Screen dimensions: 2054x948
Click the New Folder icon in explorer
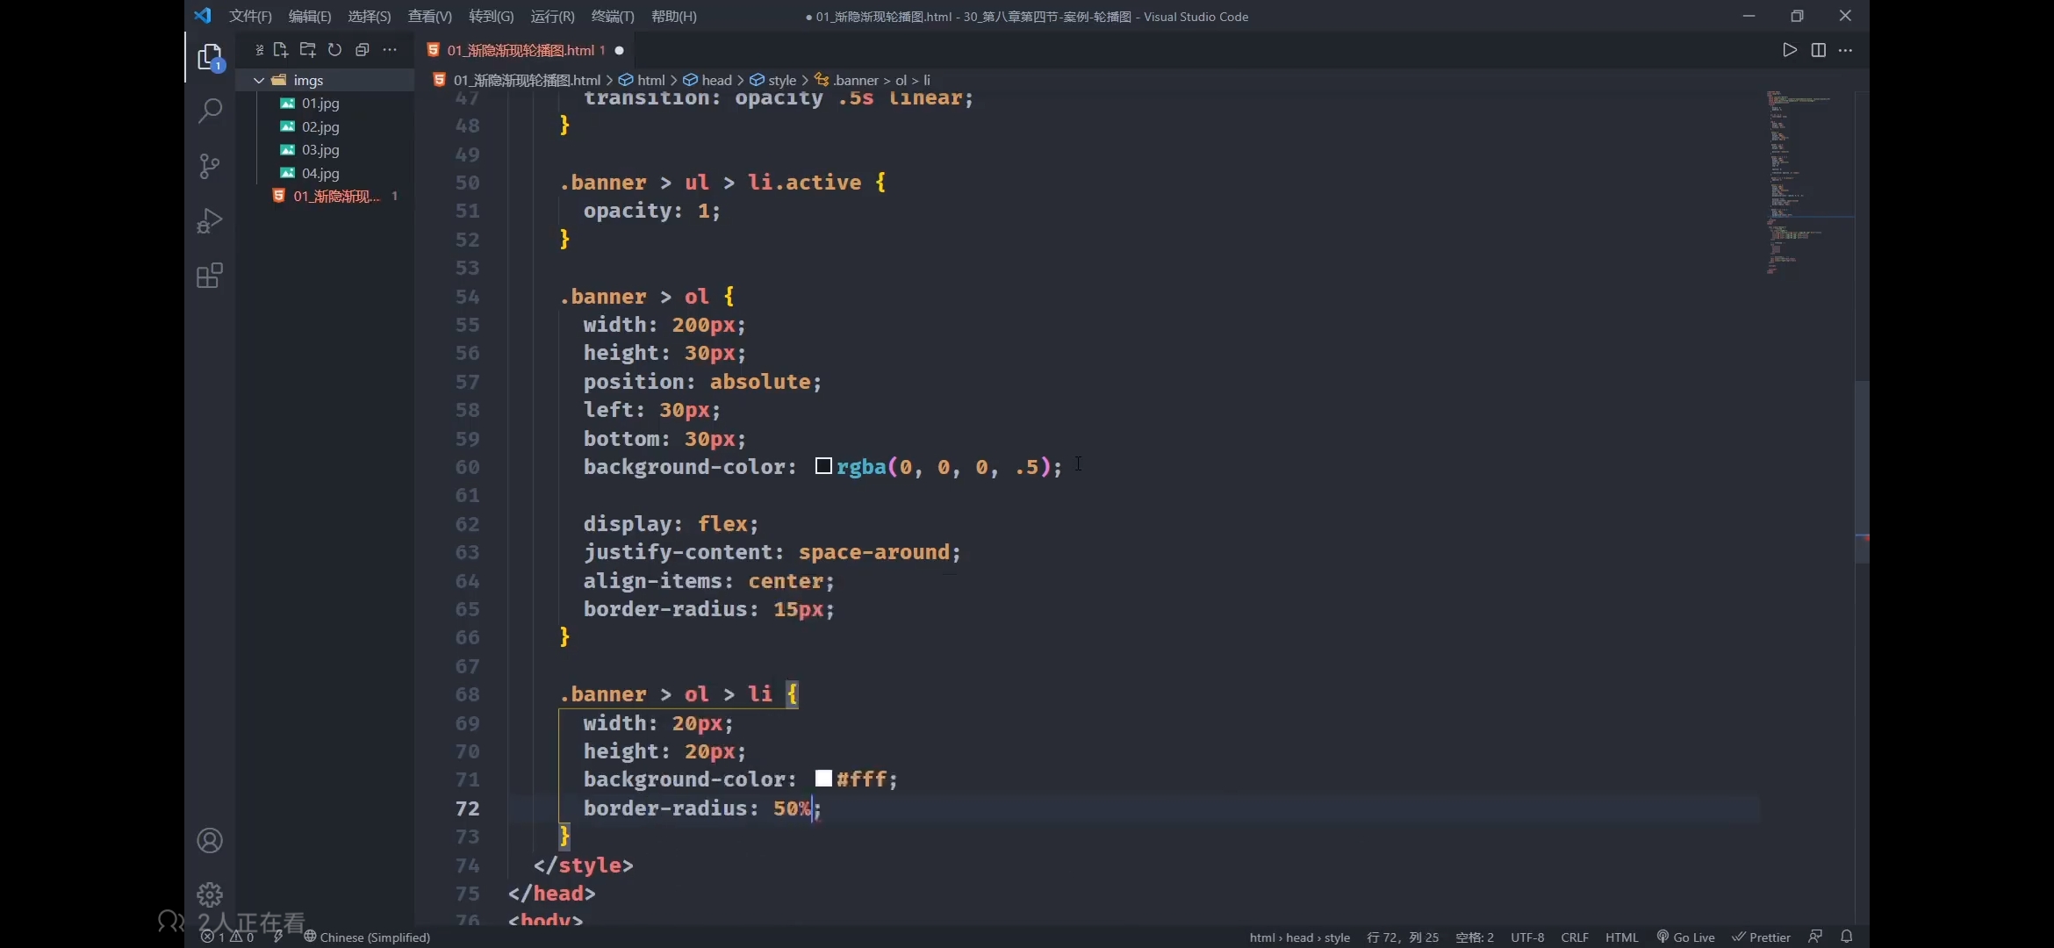[307, 50]
